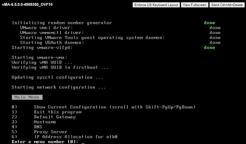Click green done status for random number generator
The image size is (246, 144).
(x=209, y=23)
